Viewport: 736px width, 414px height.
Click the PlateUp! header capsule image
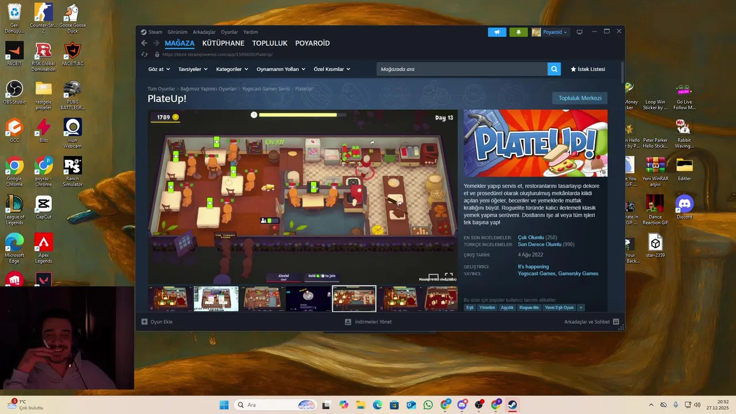click(x=535, y=143)
